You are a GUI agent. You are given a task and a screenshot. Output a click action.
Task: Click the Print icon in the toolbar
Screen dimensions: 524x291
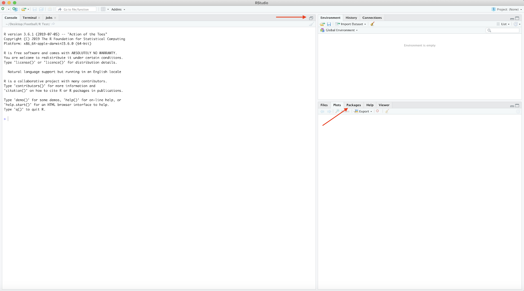(x=50, y=9)
